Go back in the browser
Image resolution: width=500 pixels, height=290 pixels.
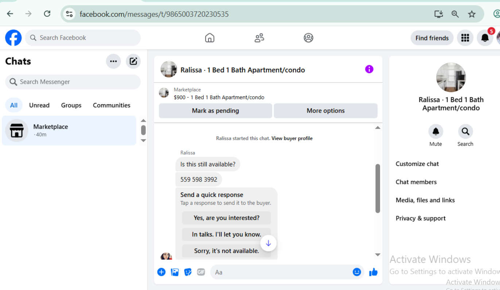(10, 14)
